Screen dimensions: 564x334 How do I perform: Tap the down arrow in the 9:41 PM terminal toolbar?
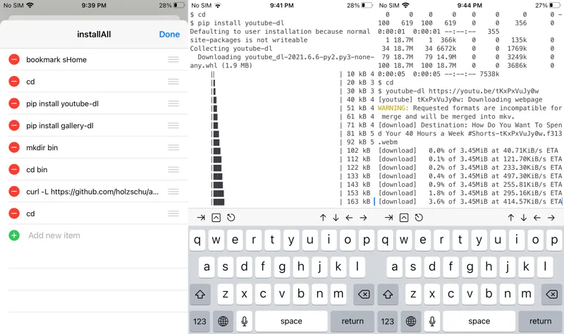click(x=336, y=218)
